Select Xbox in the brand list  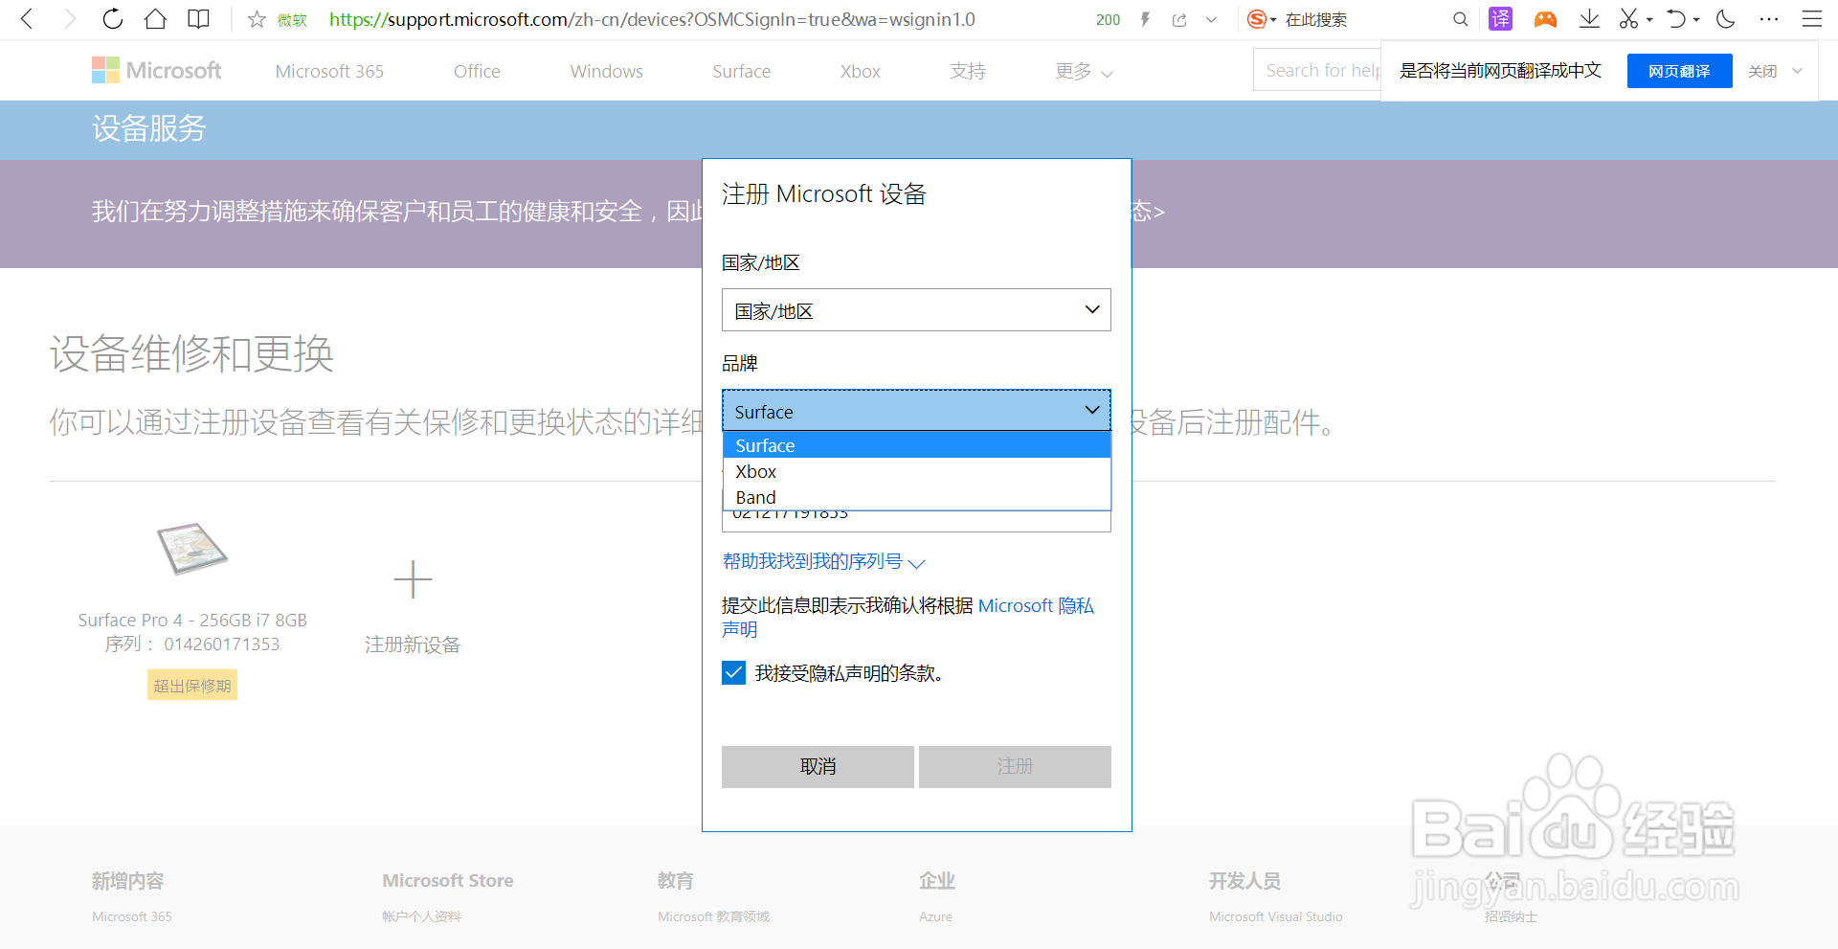(x=916, y=471)
